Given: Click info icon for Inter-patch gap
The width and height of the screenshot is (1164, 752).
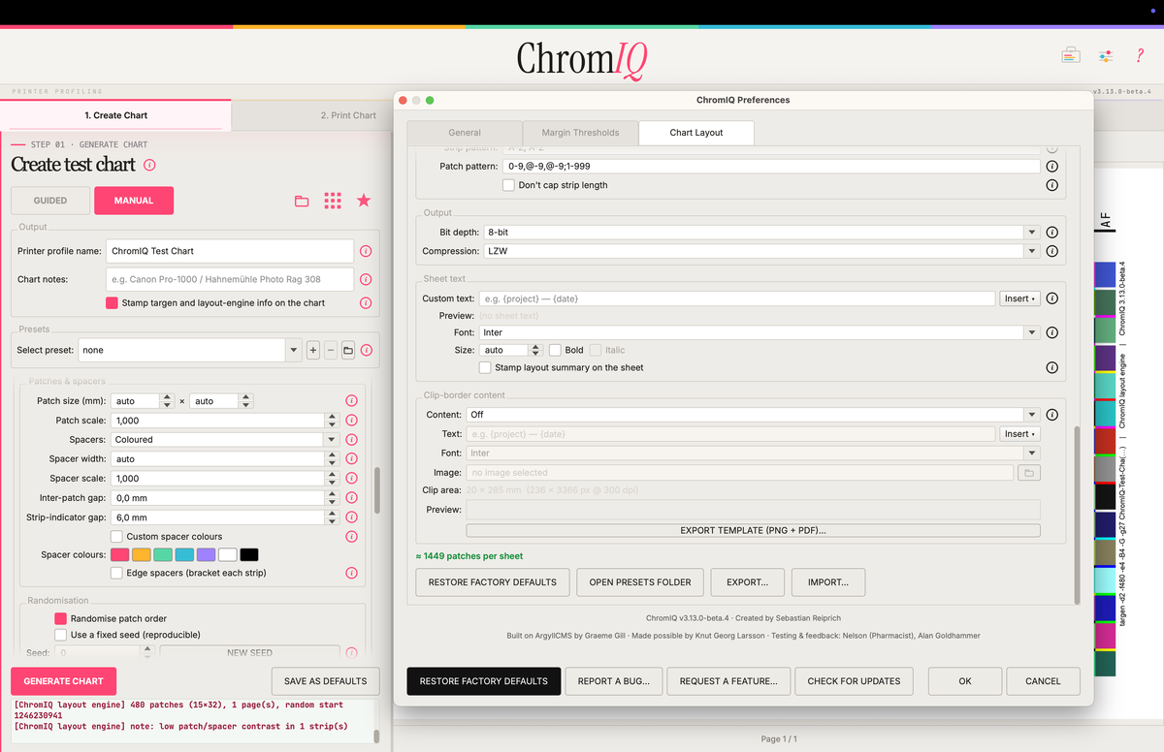Looking at the screenshot, I should (351, 498).
